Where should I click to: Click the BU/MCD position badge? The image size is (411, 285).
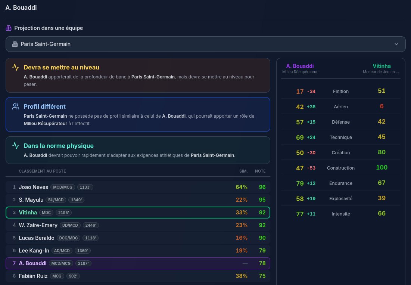(x=56, y=200)
